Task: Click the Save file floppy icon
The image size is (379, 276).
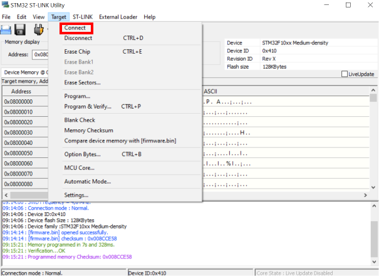Action: click(x=20, y=29)
